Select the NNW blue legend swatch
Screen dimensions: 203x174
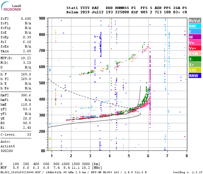point(195,75)
